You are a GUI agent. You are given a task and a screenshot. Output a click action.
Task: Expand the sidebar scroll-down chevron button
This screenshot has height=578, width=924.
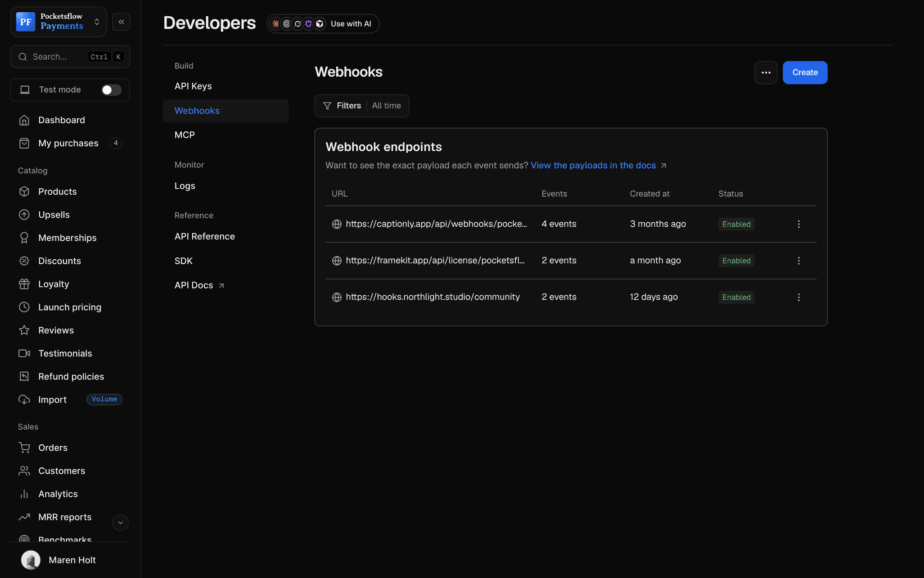[120, 522]
